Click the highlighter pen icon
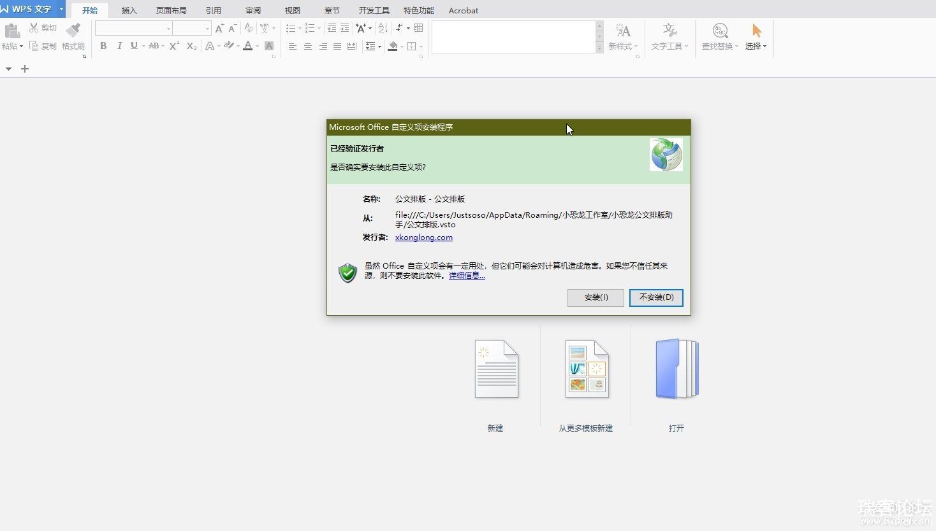 229,46
